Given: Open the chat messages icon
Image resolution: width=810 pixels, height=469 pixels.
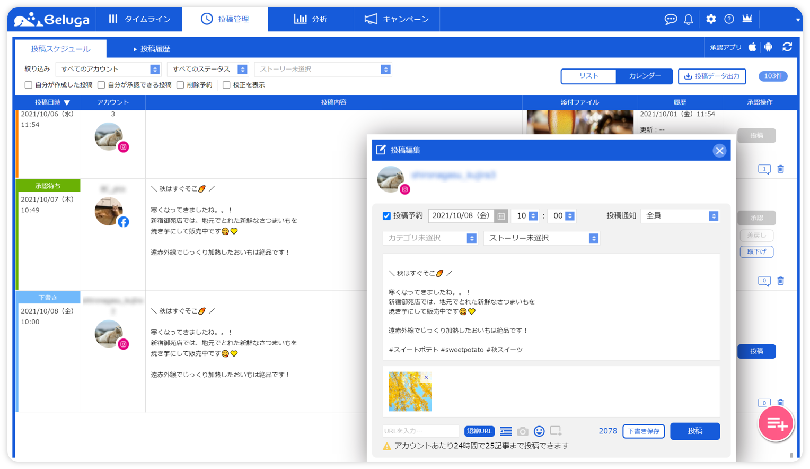Looking at the screenshot, I should click(671, 19).
